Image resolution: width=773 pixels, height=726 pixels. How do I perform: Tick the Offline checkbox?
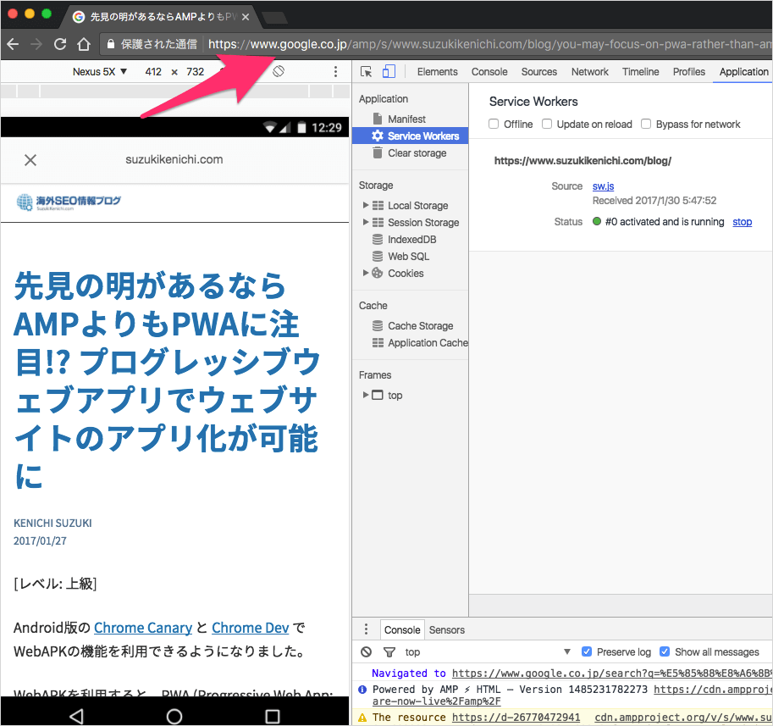(494, 124)
